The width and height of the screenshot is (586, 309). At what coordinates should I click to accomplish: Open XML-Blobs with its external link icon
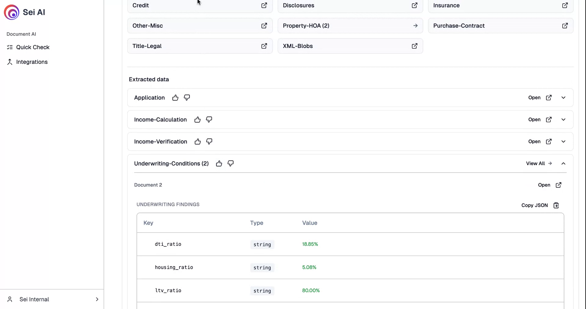(414, 46)
